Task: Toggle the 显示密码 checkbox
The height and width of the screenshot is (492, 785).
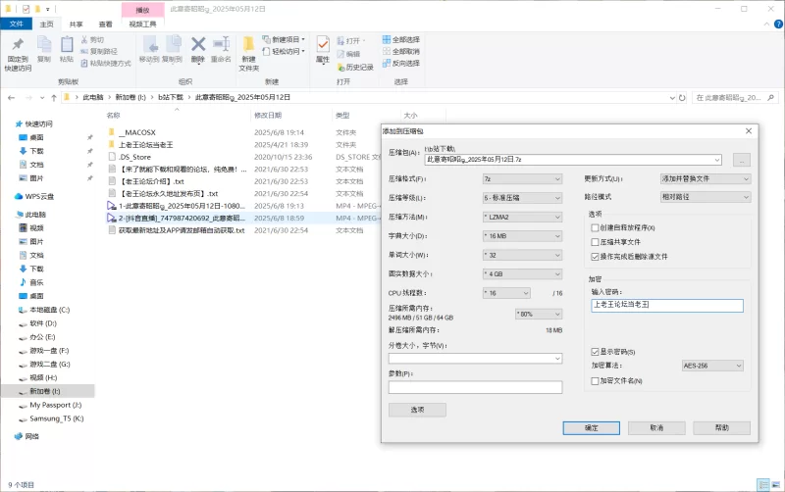Action: pos(596,351)
